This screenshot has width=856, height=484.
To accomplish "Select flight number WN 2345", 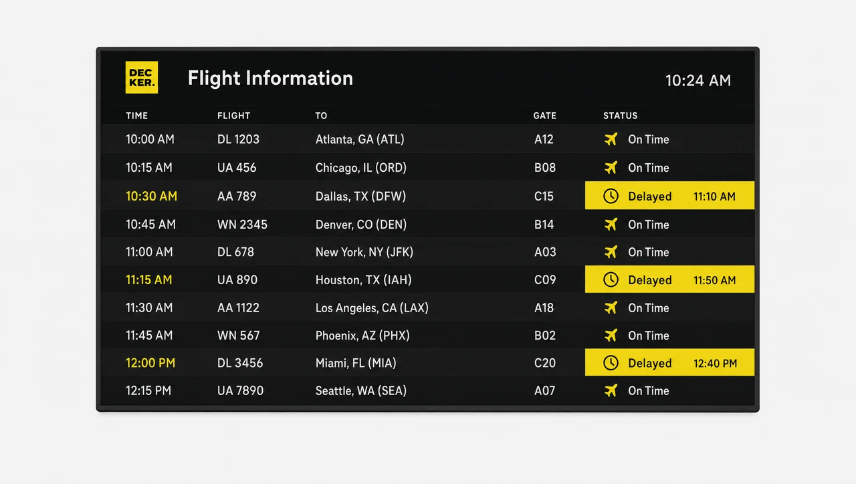I will [x=242, y=225].
